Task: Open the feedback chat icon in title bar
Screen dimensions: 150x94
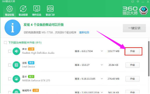Action: coord(132,2)
